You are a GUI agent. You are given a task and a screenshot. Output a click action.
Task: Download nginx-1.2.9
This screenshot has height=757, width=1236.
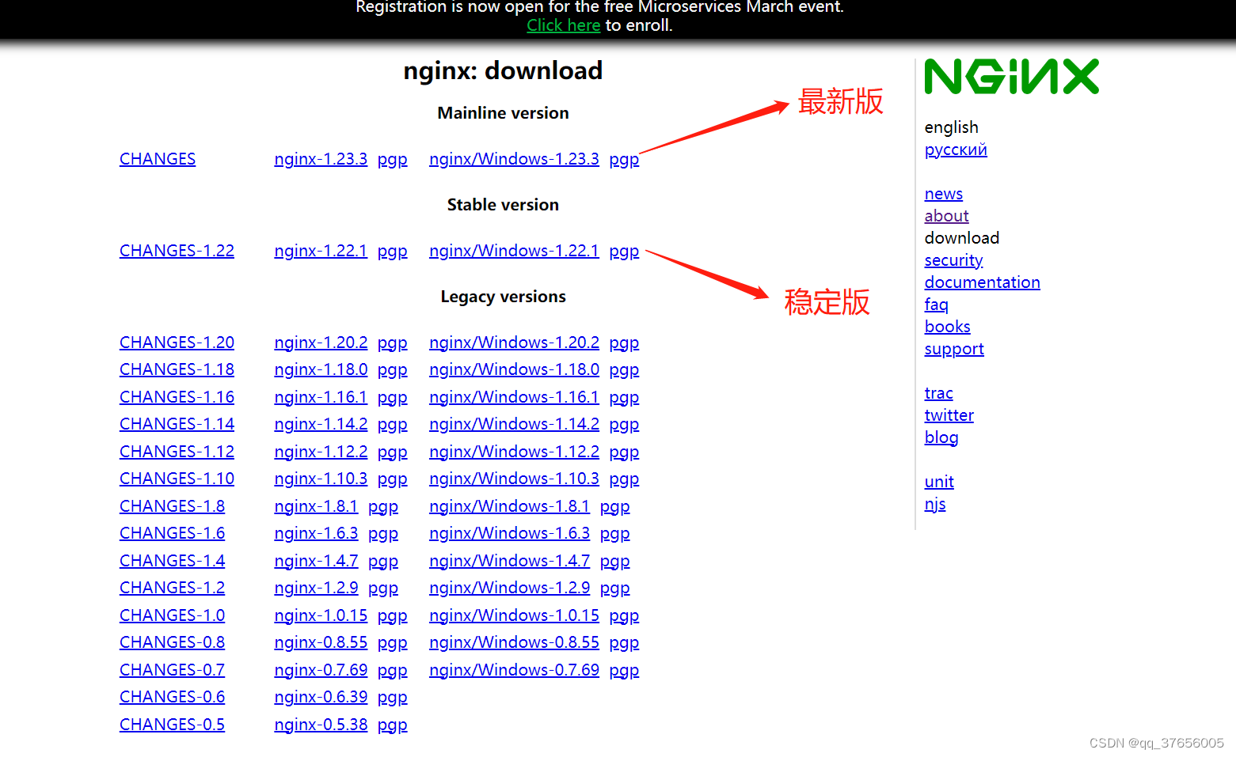[x=316, y=588]
